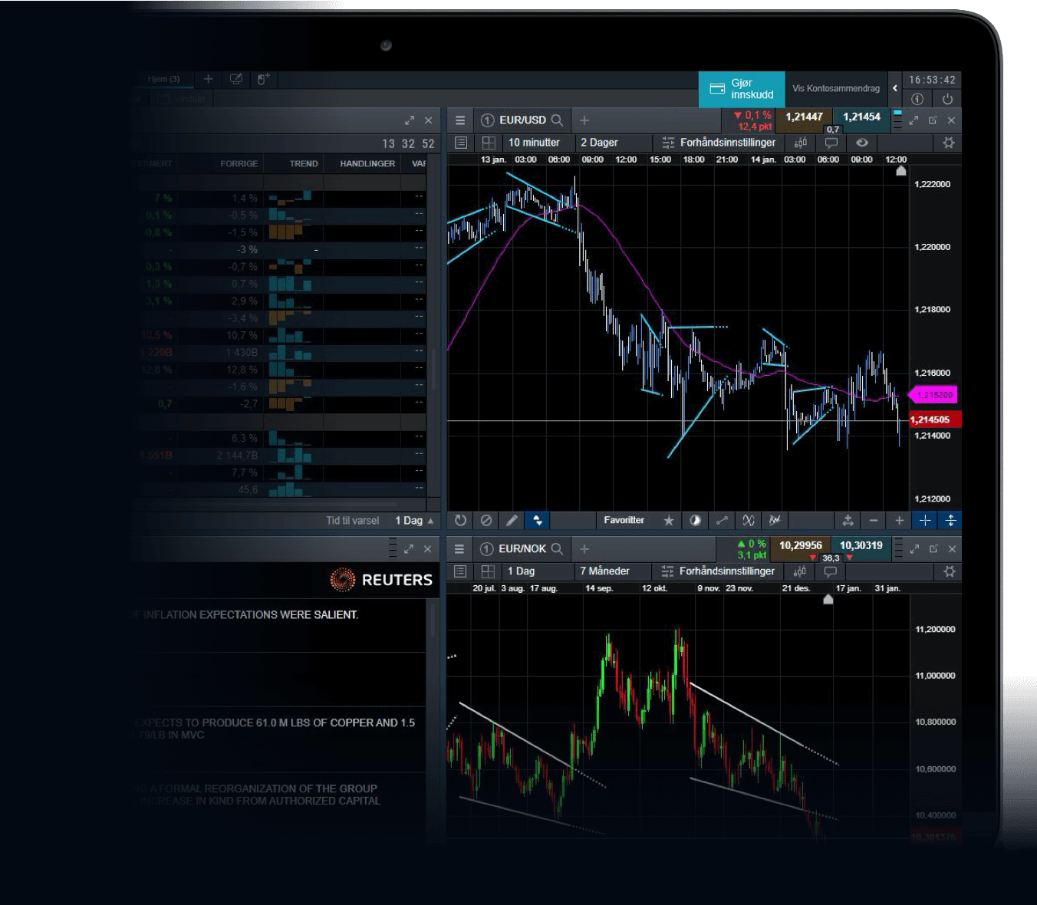Open chart type candlestick icon on EUR/USD
The height and width of the screenshot is (905, 1037).
(800, 143)
